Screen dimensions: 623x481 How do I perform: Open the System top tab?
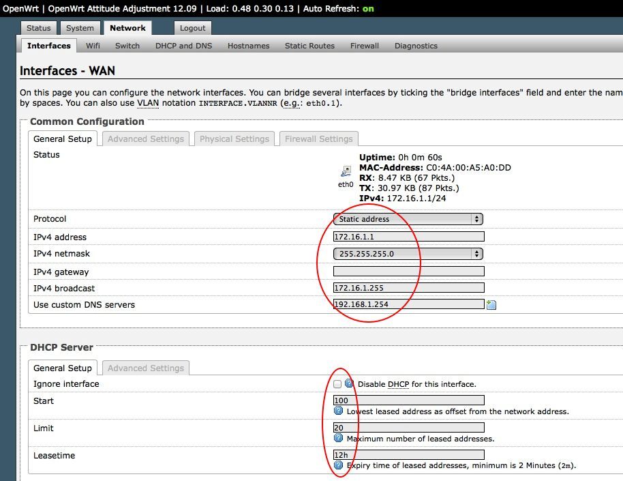(80, 28)
